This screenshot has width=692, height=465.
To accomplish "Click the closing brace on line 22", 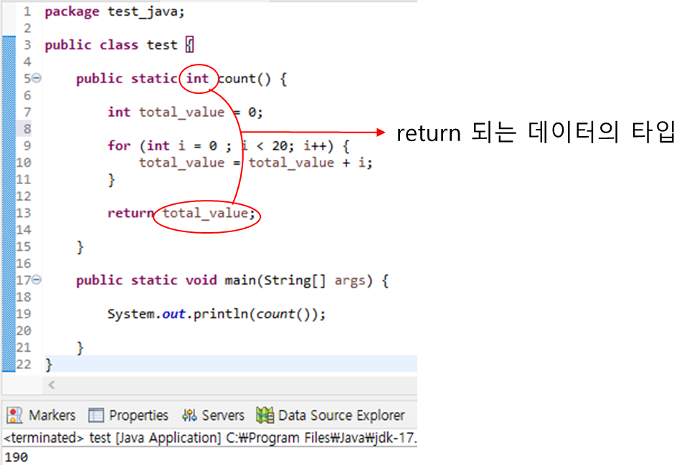I will pos(49,365).
